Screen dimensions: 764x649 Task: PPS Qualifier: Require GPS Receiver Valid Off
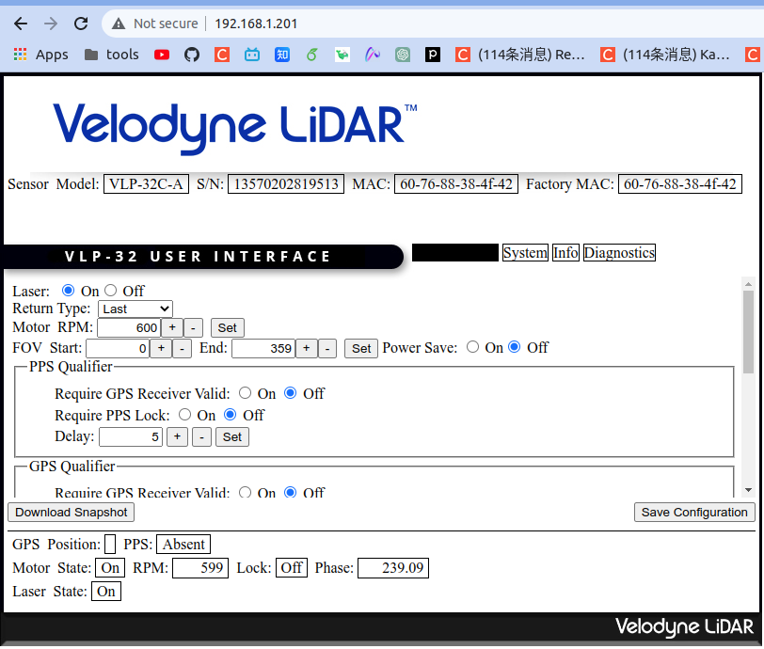pyautogui.click(x=291, y=393)
